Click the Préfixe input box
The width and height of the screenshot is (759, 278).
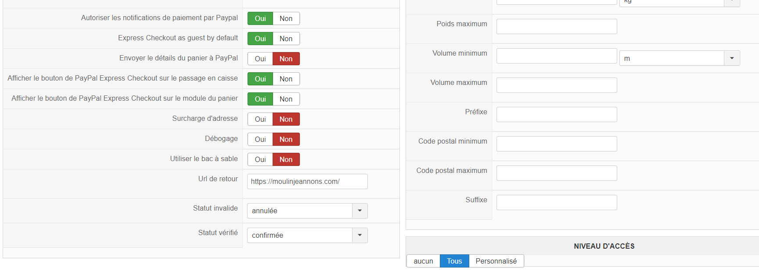click(x=557, y=114)
